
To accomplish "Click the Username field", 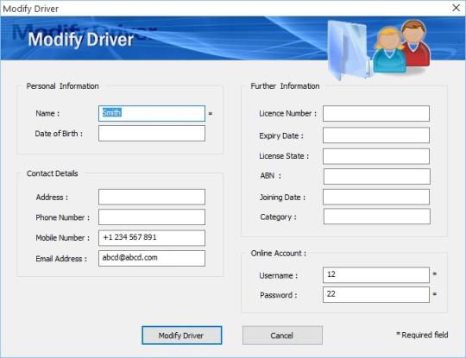I will 376,275.
